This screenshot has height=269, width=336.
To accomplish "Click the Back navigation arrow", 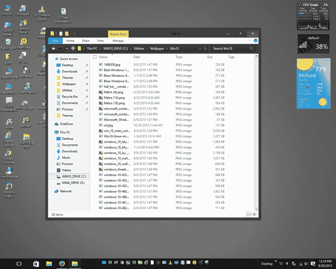I will pyautogui.click(x=53, y=48).
